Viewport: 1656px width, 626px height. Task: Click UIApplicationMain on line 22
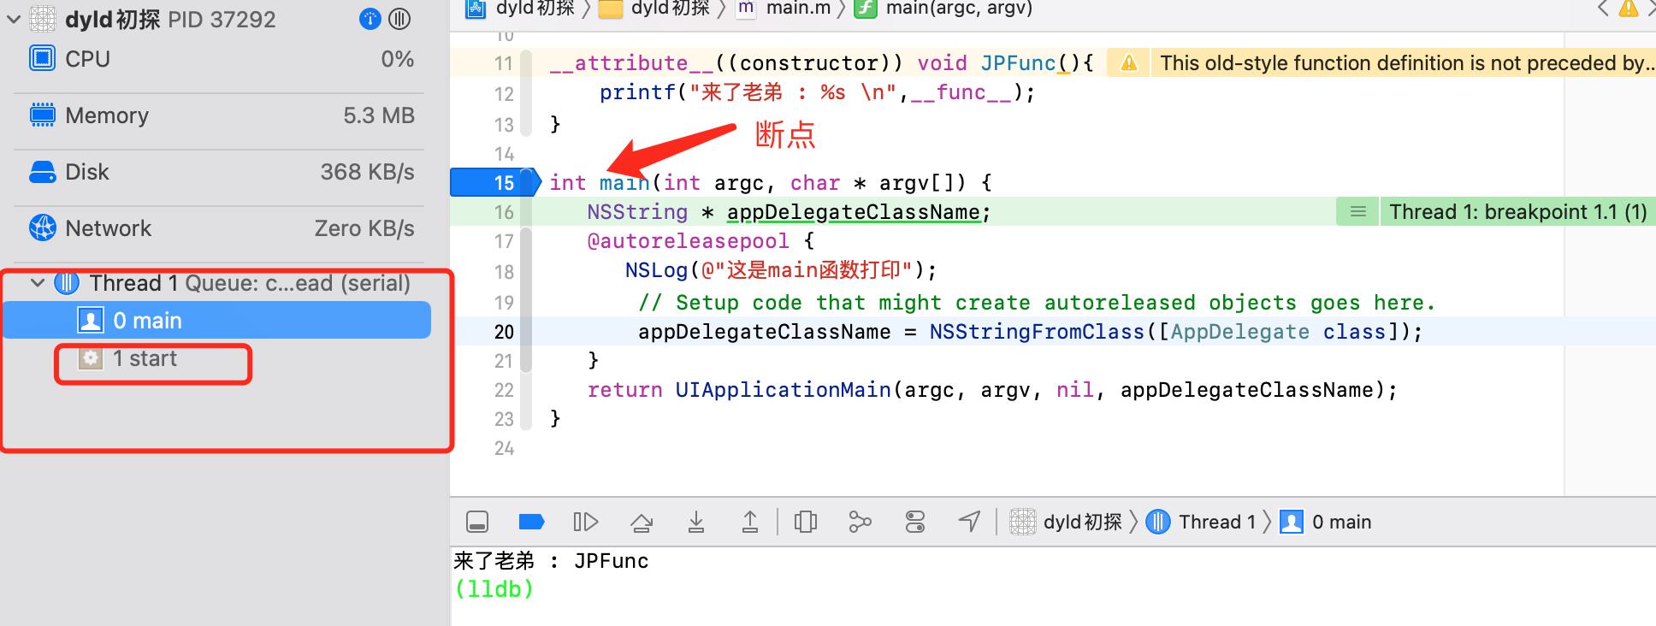pos(783,390)
